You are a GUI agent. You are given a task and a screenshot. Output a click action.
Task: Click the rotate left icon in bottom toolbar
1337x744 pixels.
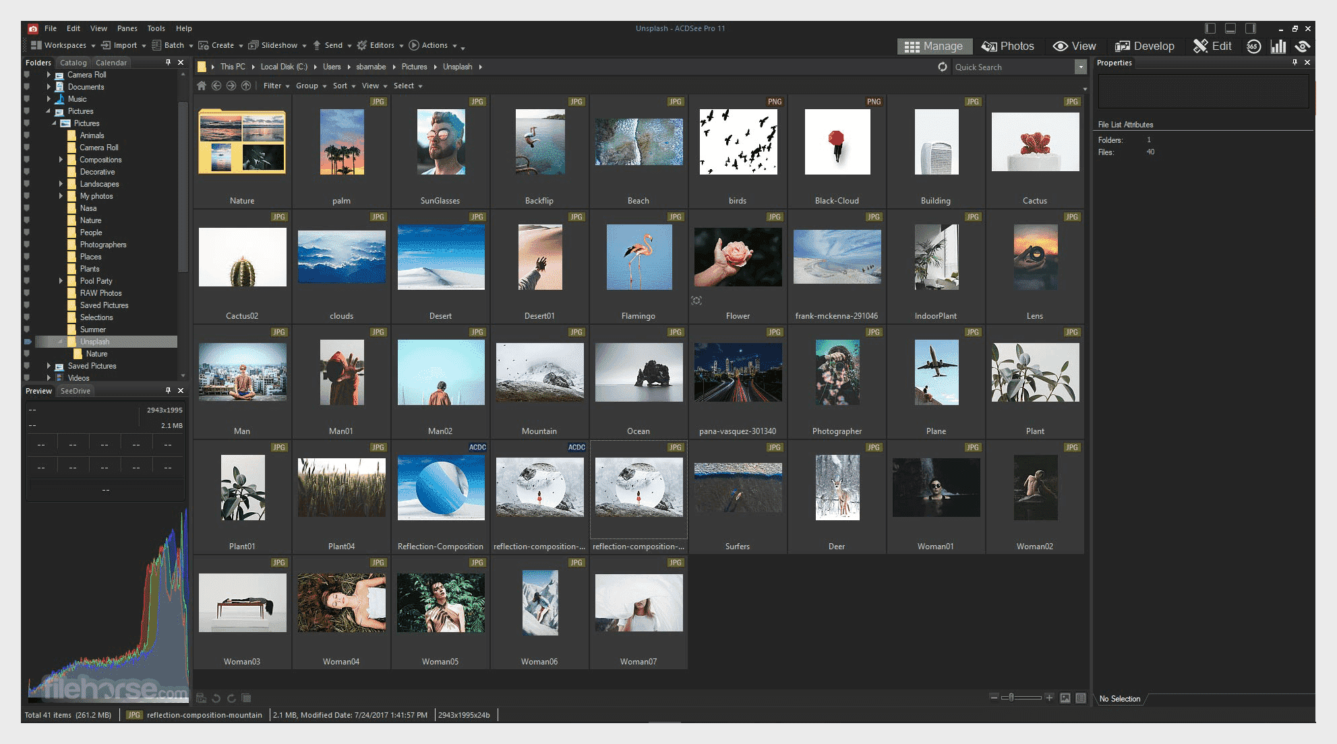[216, 698]
